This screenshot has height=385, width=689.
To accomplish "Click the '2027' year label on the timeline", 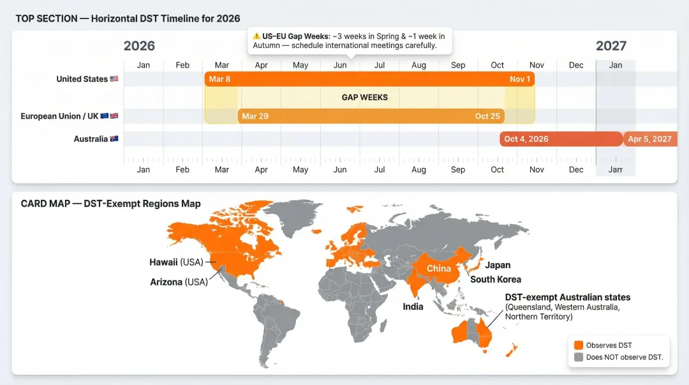I will tap(611, 45).
